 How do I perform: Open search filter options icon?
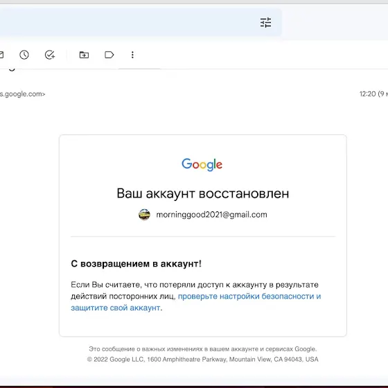266,22
